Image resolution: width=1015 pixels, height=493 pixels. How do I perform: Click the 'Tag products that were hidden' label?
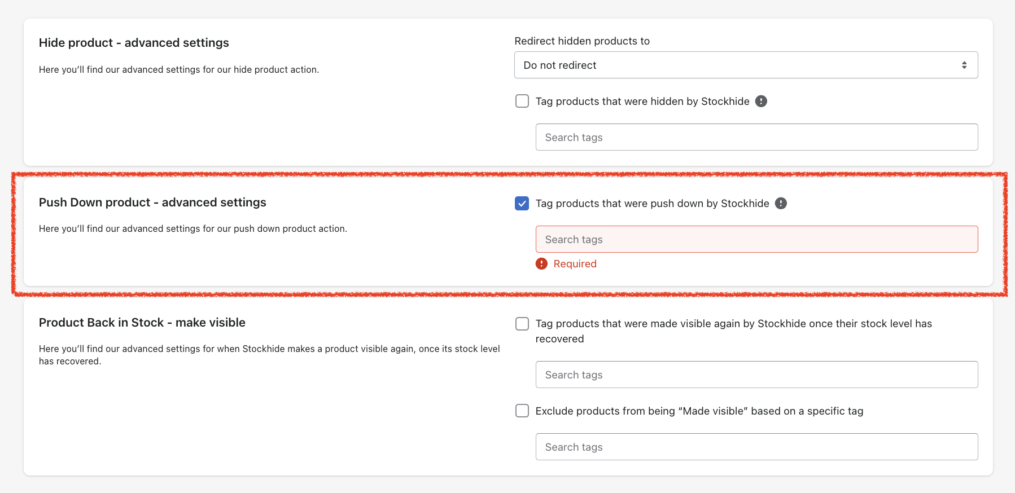pyautogui.click(x=642, y=101)
